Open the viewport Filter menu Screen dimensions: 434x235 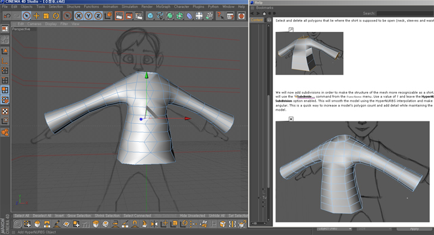pyautogui.click(x=64, y=24)
